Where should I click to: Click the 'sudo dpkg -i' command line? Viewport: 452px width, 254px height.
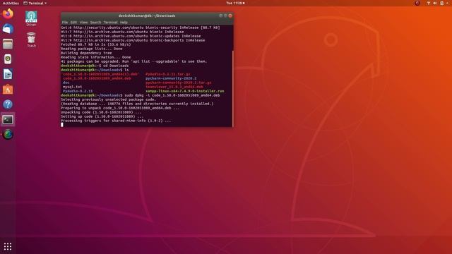point(141,95)
